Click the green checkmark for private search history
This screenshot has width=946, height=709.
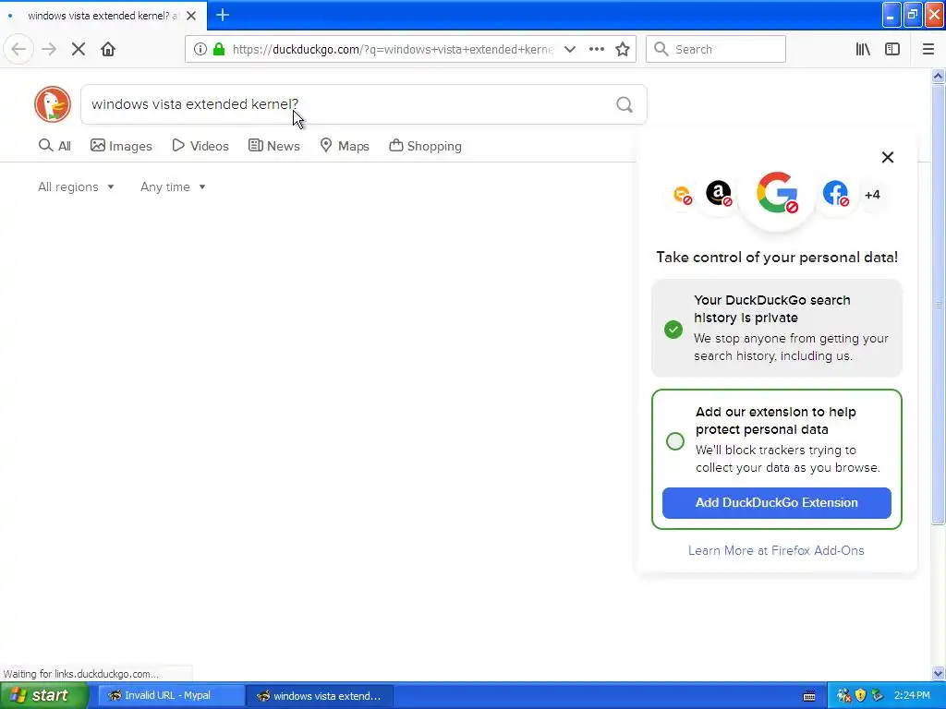pyautogui.click(x=673, y=330)
